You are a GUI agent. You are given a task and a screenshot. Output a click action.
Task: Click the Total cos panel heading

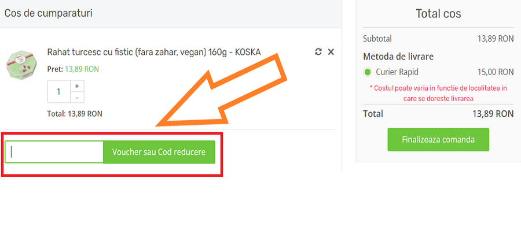tap(438, 14)
